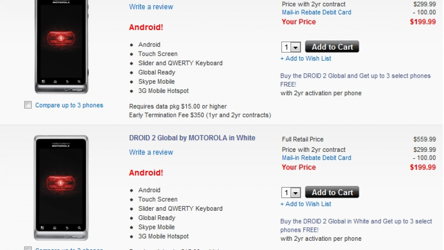The width and height of the screenshot is (444, 250).
Task: Tick the compare checkbox under the first phone
Action: tap(28, 105)
